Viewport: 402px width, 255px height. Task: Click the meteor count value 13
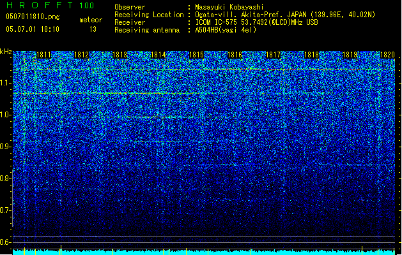pyautogui.click(x=93, y=29)
